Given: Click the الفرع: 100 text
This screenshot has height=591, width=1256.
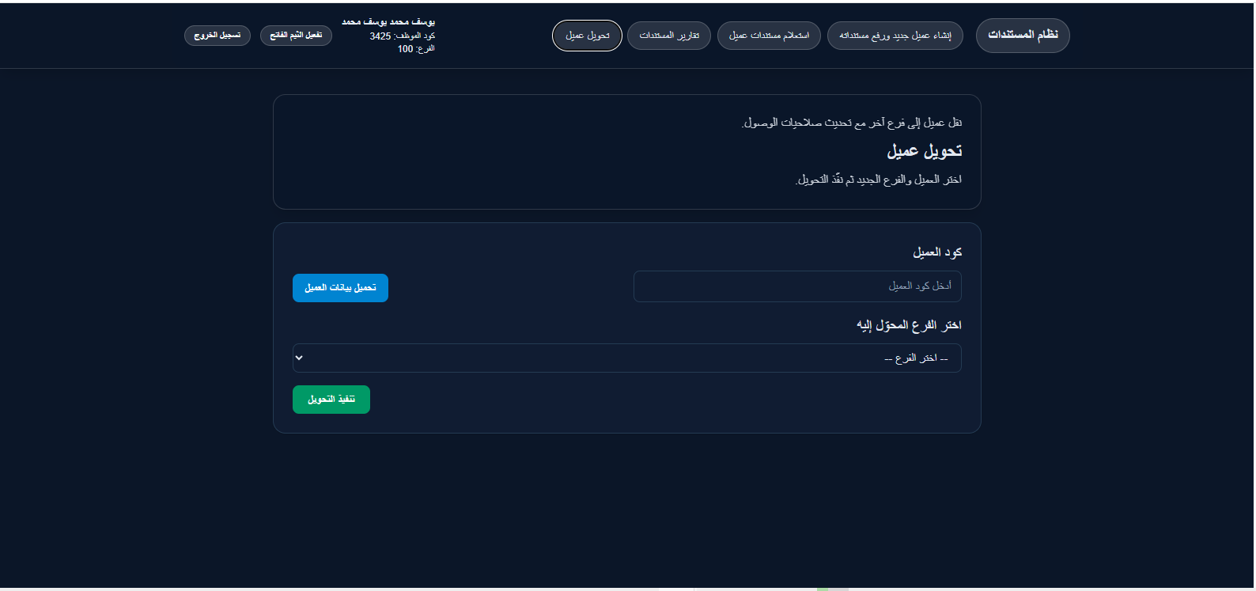Looking at the screenshot, I should pos(416,49).
